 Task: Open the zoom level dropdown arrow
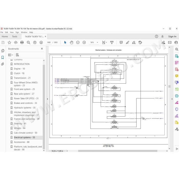click(x=97, y=42)
